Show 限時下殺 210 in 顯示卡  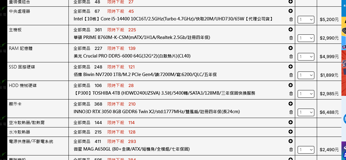[121, 104]
